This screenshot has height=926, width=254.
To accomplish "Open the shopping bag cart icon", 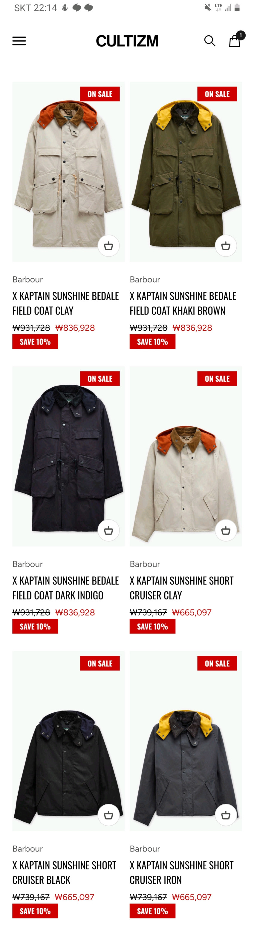I will [x=235, y=40].
